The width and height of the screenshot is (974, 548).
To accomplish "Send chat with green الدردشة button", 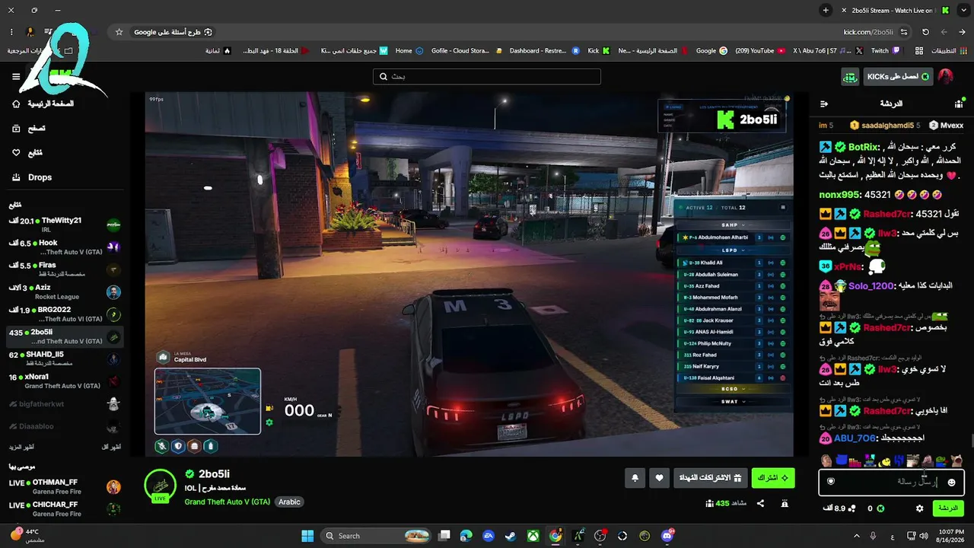I will click(x=947, y=508).
